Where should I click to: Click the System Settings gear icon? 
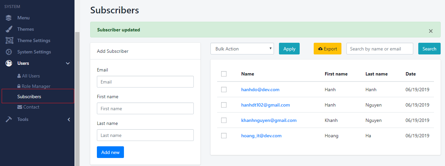tap(9, 52)
